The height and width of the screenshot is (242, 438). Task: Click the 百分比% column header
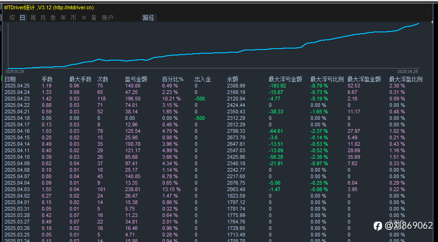[173, 79]
